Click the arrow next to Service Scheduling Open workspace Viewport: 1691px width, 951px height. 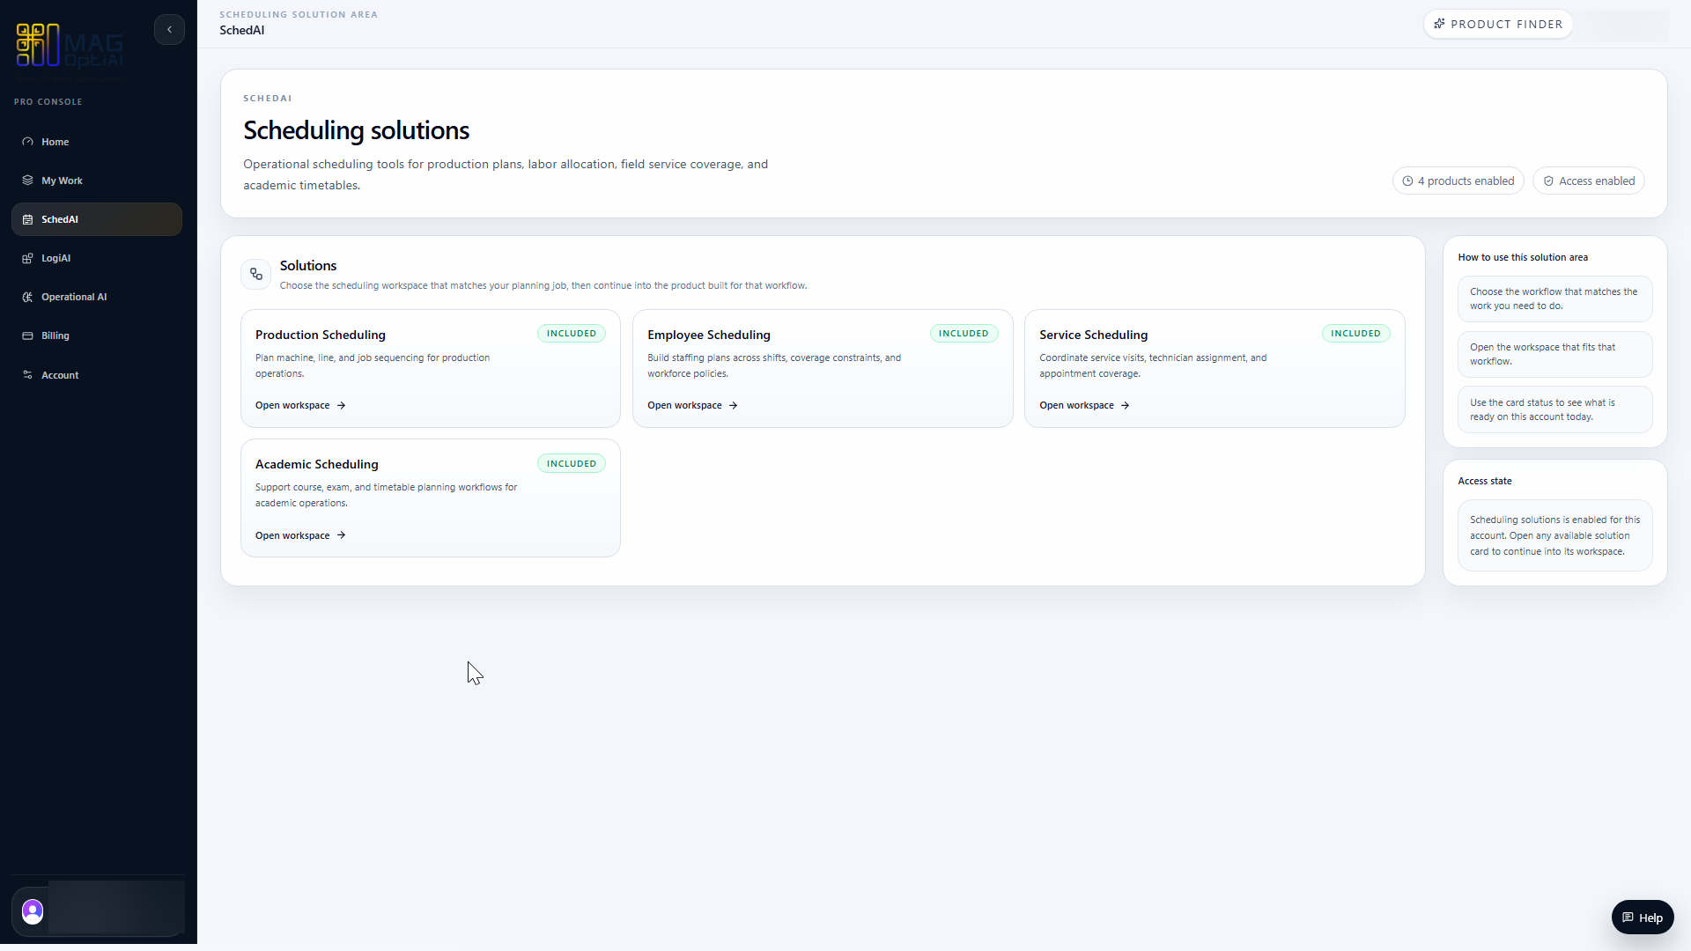pyautogui.click(x=1125, y=405)
